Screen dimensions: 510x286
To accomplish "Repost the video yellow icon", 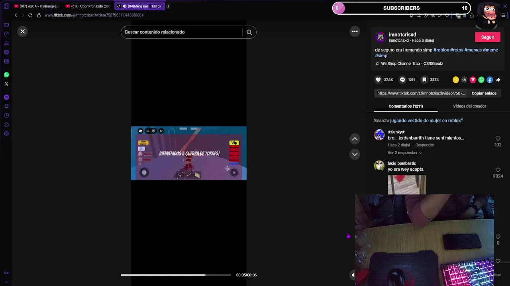I will pos(456,80).
